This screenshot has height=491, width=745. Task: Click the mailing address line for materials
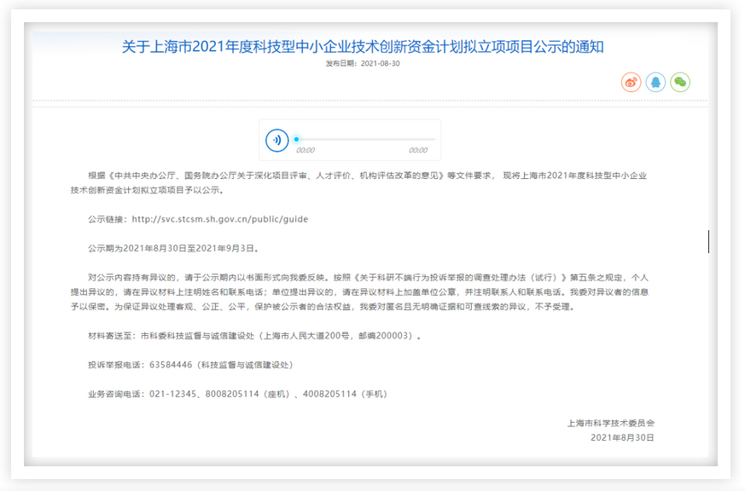pos(254,336)
